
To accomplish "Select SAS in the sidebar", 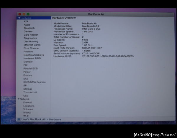I will (x=26, y=79).
